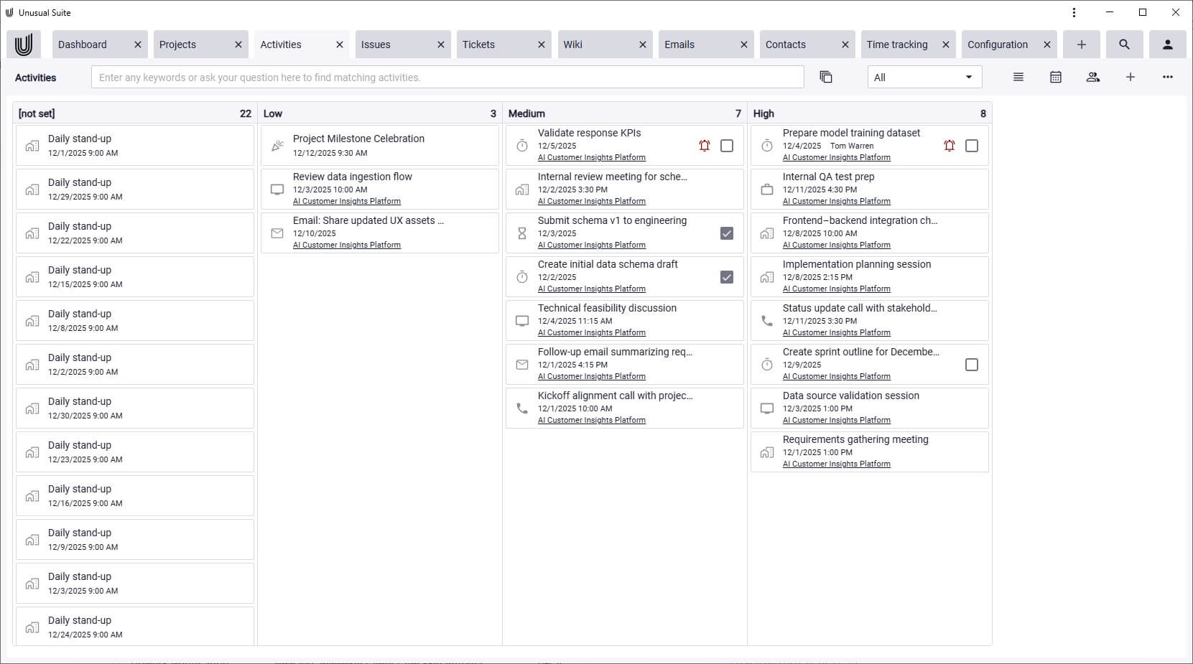Viewport: 1193px width, 664px height.
Task: Click the reminder bell on Validate response KPIs
Action: point(704,146)
